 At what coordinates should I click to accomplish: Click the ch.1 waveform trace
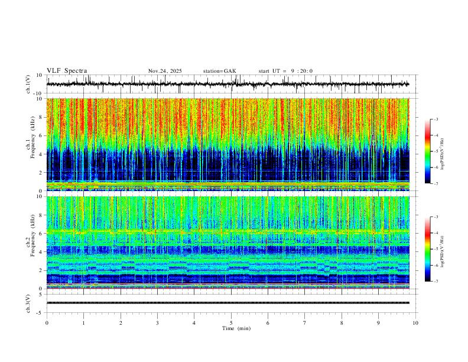click(227, 84)
